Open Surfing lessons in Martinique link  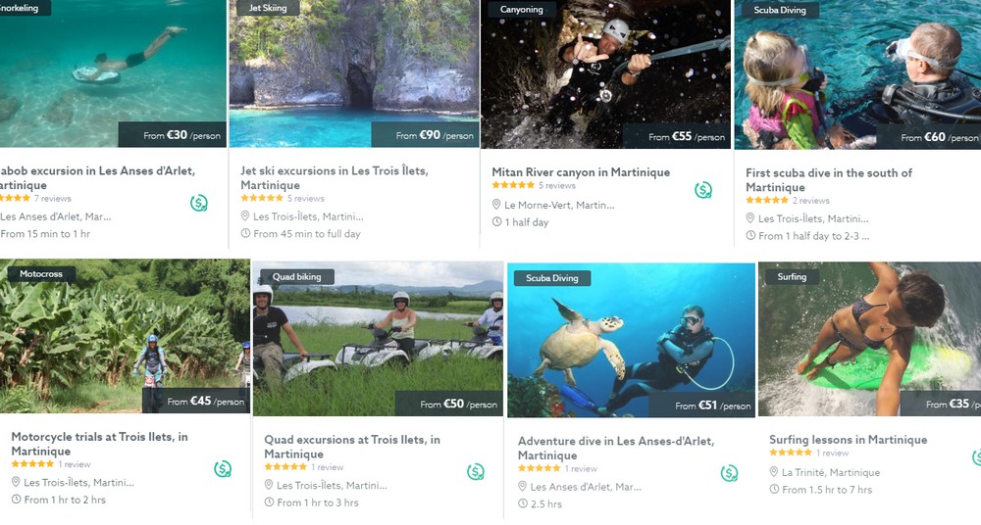[x=849, y=440]
